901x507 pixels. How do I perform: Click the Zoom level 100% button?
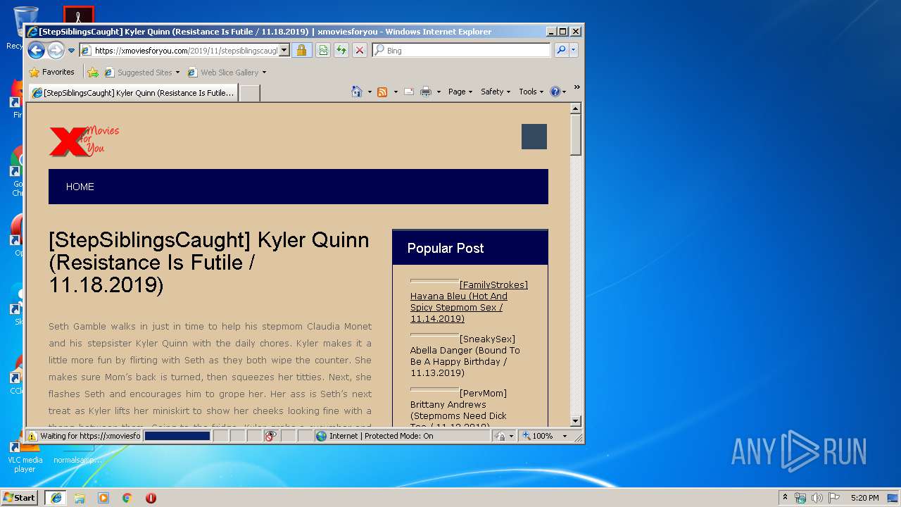[538, 436]
